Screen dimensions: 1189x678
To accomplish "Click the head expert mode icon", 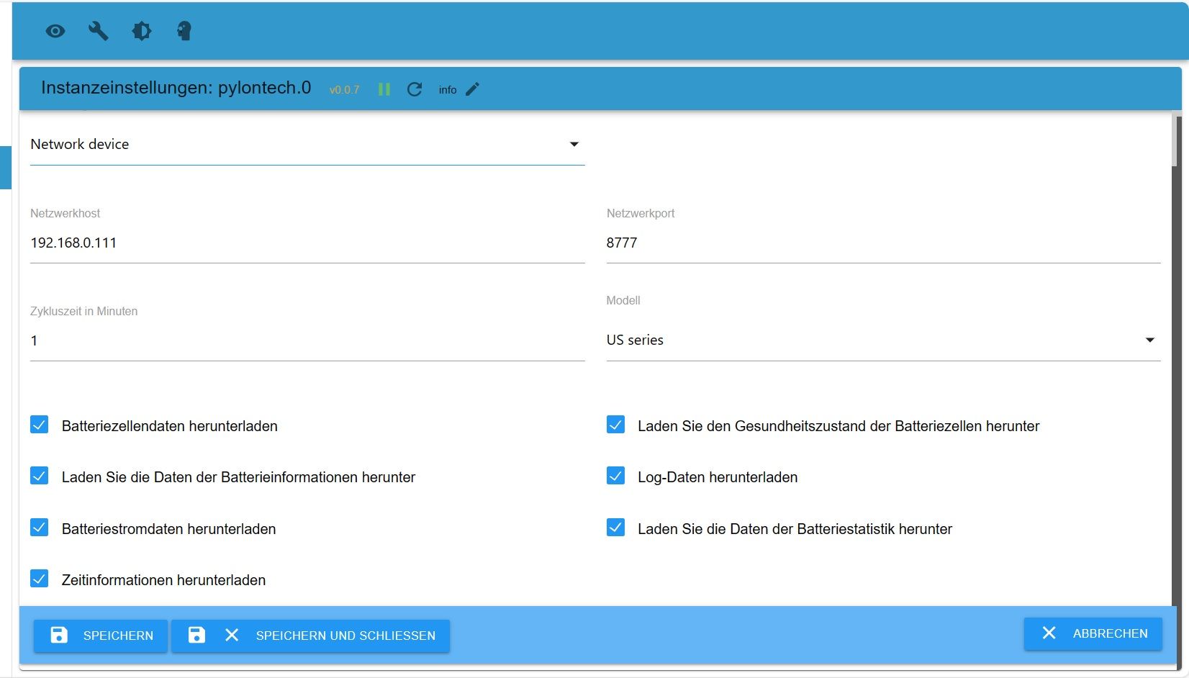I will (x=184, y=31).
